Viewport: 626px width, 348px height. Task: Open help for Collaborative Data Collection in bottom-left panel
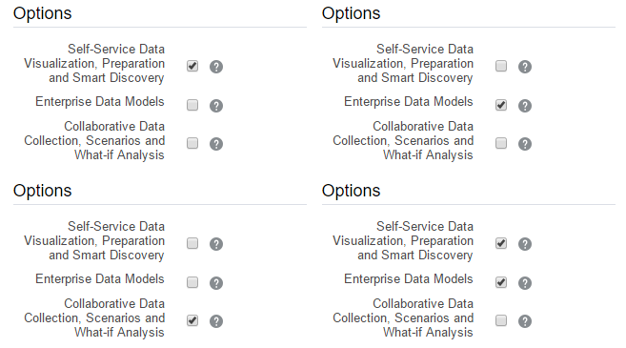pyautogui.click(x=216, y=321)
